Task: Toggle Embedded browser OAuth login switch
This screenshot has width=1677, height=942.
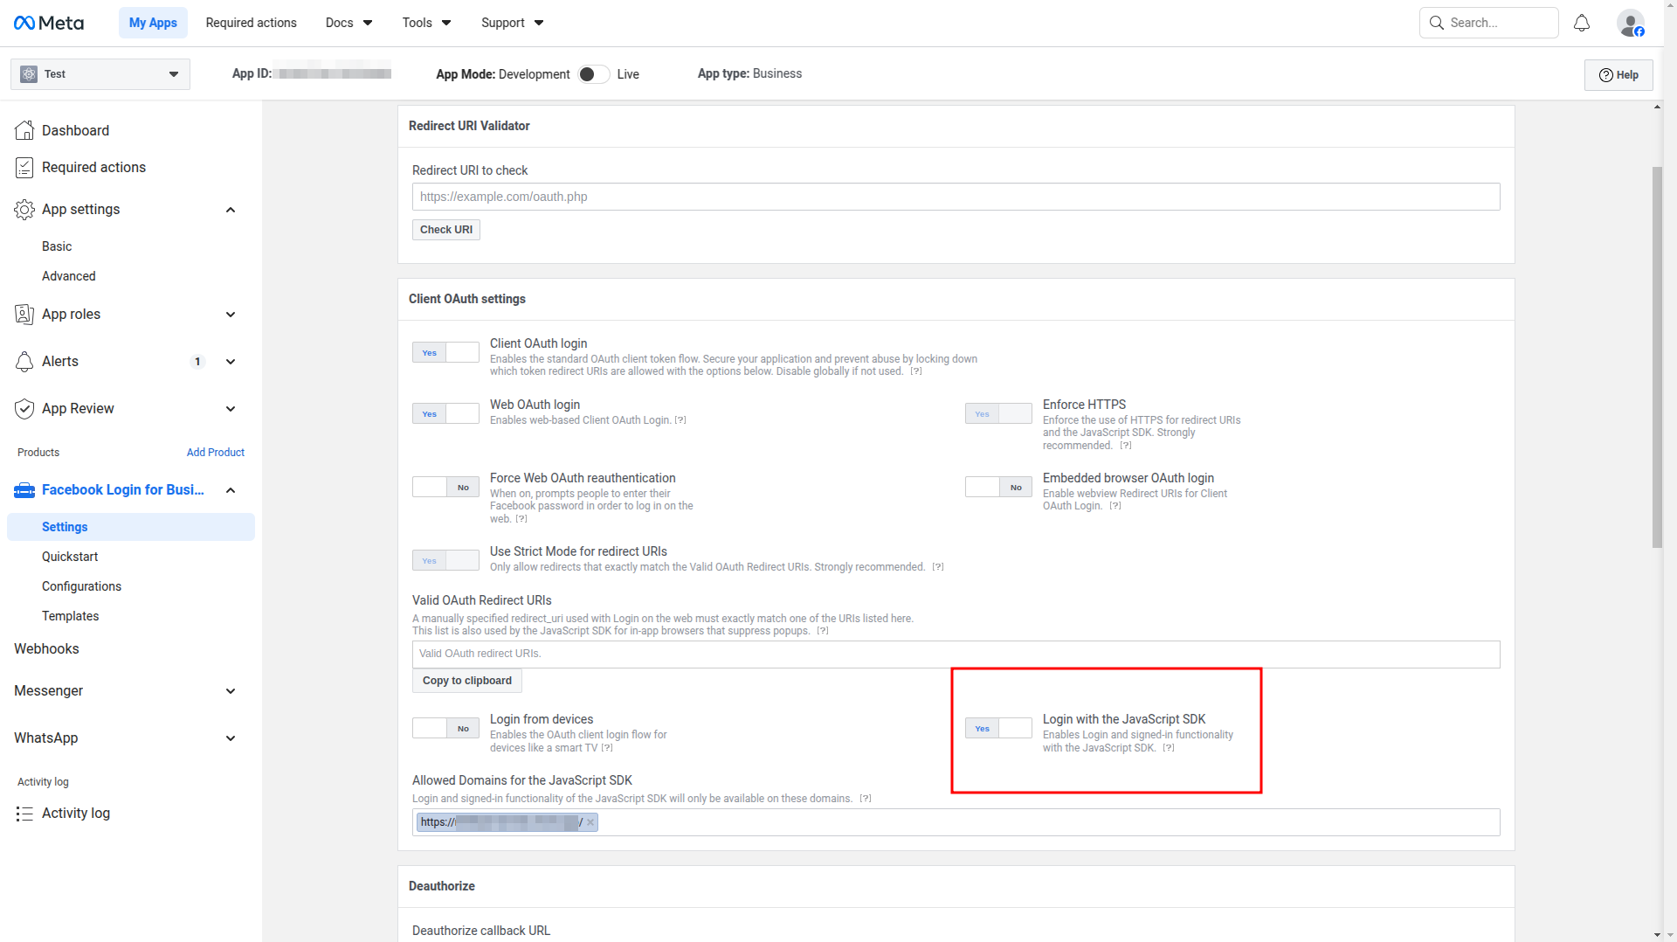Action: (998, 487)
